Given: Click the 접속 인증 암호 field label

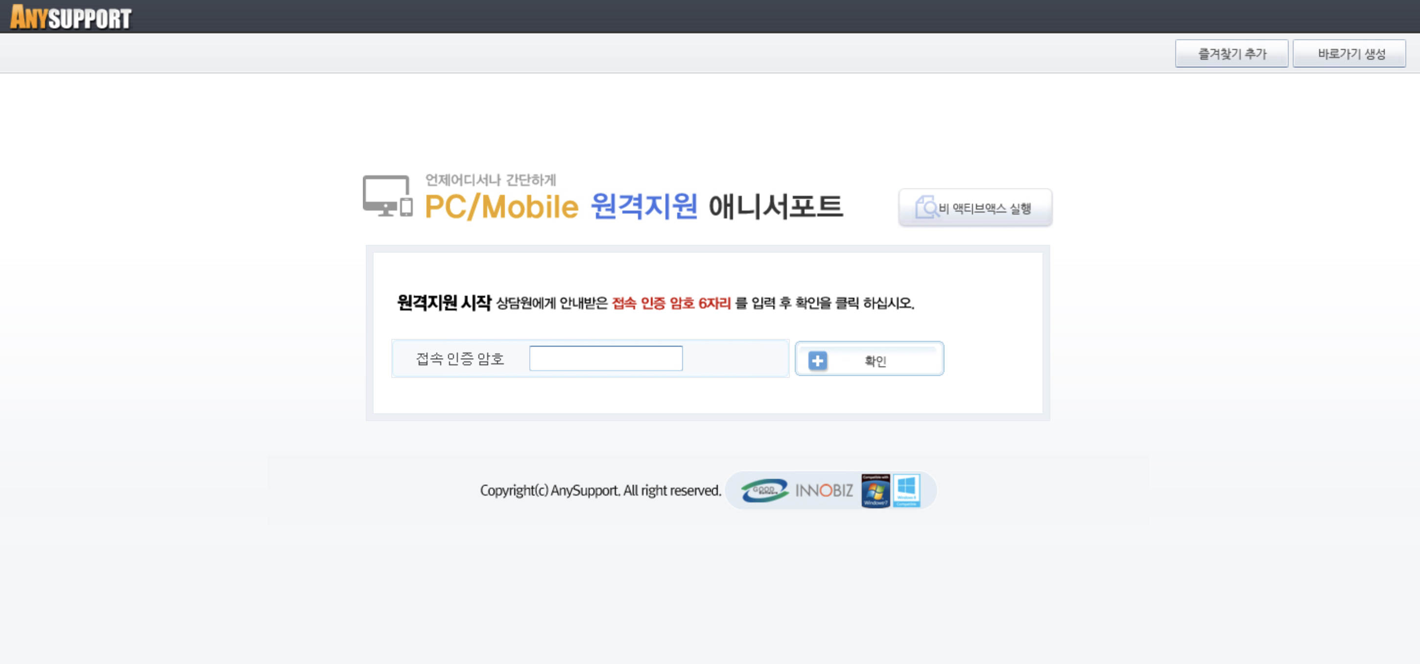Looking at the screenshot, I should (x=460, y=359).
